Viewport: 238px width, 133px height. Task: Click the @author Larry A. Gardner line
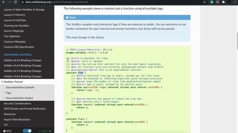(84, 61)
